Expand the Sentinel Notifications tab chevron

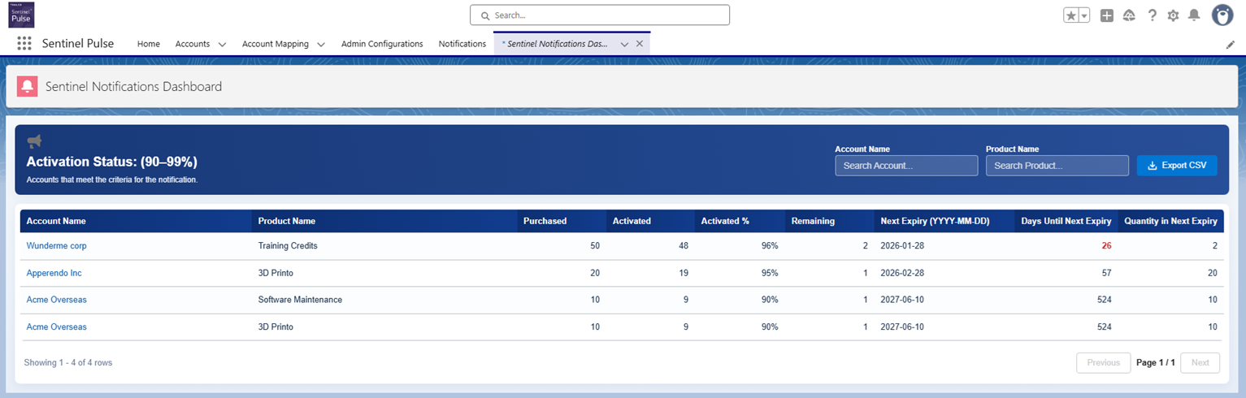tap(624, 45)
